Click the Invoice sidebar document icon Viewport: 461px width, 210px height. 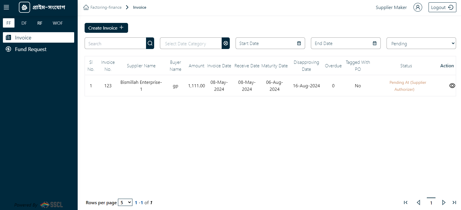(8, 37)
